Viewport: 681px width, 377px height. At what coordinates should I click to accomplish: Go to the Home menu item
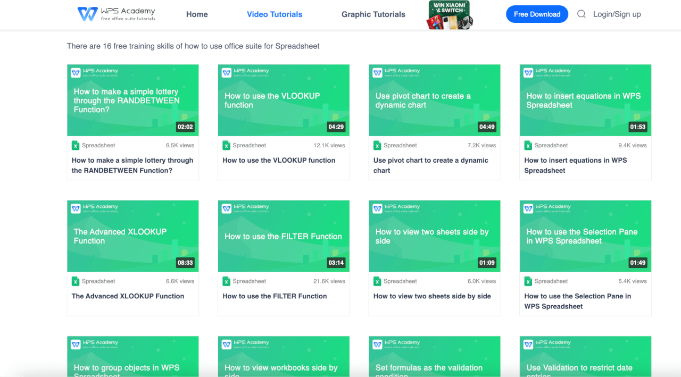point(197,14)
